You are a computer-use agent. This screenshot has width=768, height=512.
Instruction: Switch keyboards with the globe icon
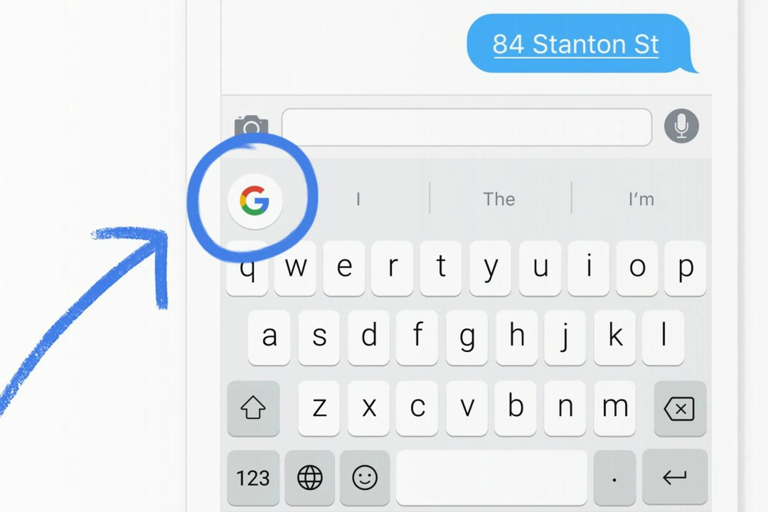click(310, 477)
